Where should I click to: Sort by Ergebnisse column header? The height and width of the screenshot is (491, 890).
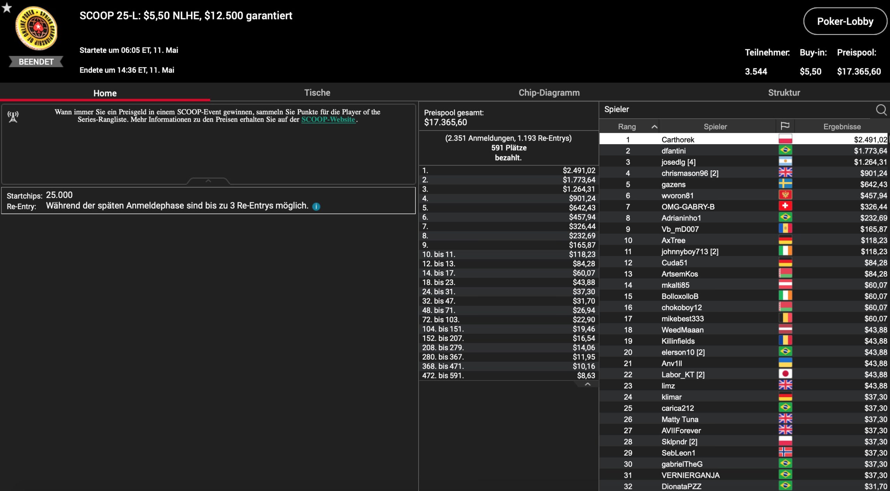tap(842, 126)
